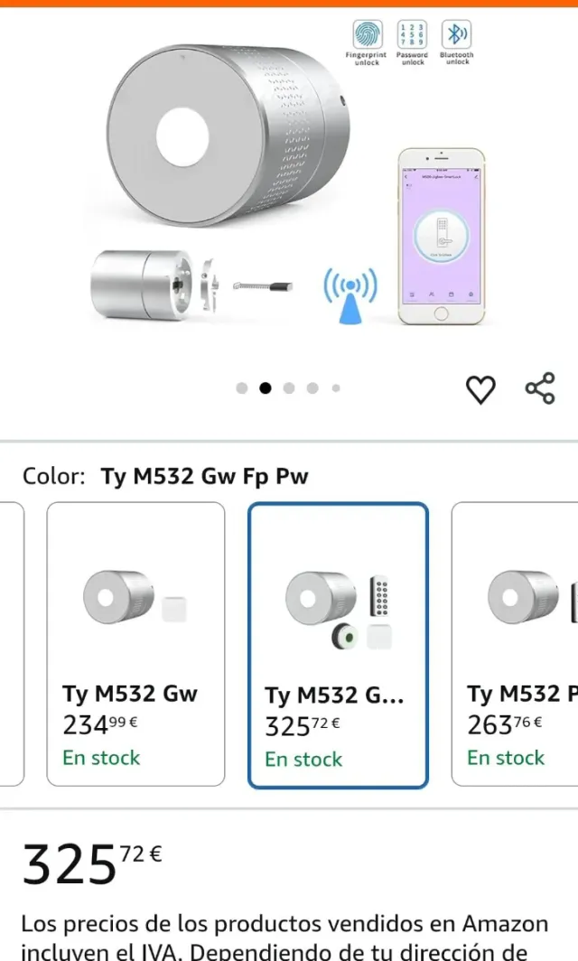Viewport: 578px width, 961px height.
Task: Tap the 325,72 € main price
Action: tap(92, 863)
